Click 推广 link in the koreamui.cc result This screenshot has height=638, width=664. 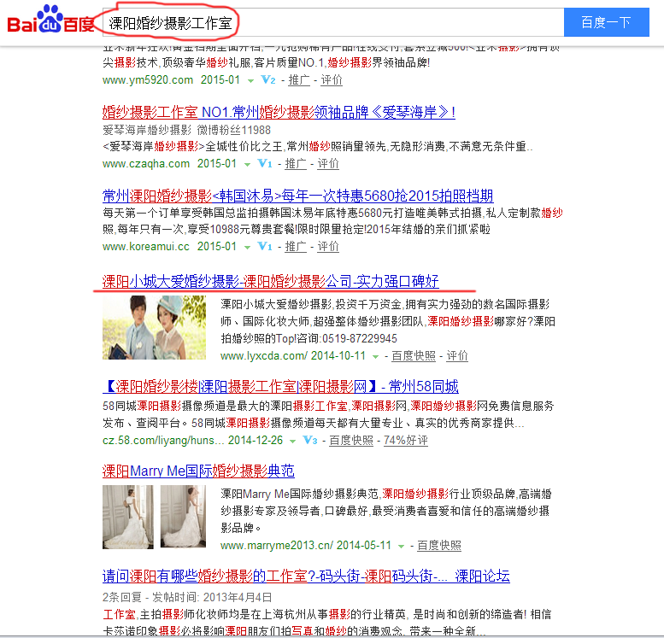(296, 246)
